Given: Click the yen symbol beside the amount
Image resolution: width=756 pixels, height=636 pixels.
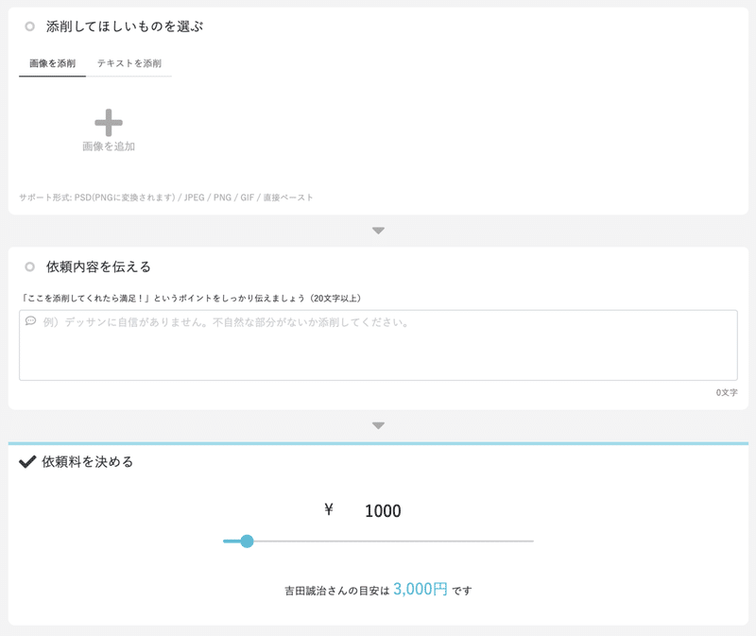Looking at the screenshot, I should pyautogui.click(x=329, y=509).
